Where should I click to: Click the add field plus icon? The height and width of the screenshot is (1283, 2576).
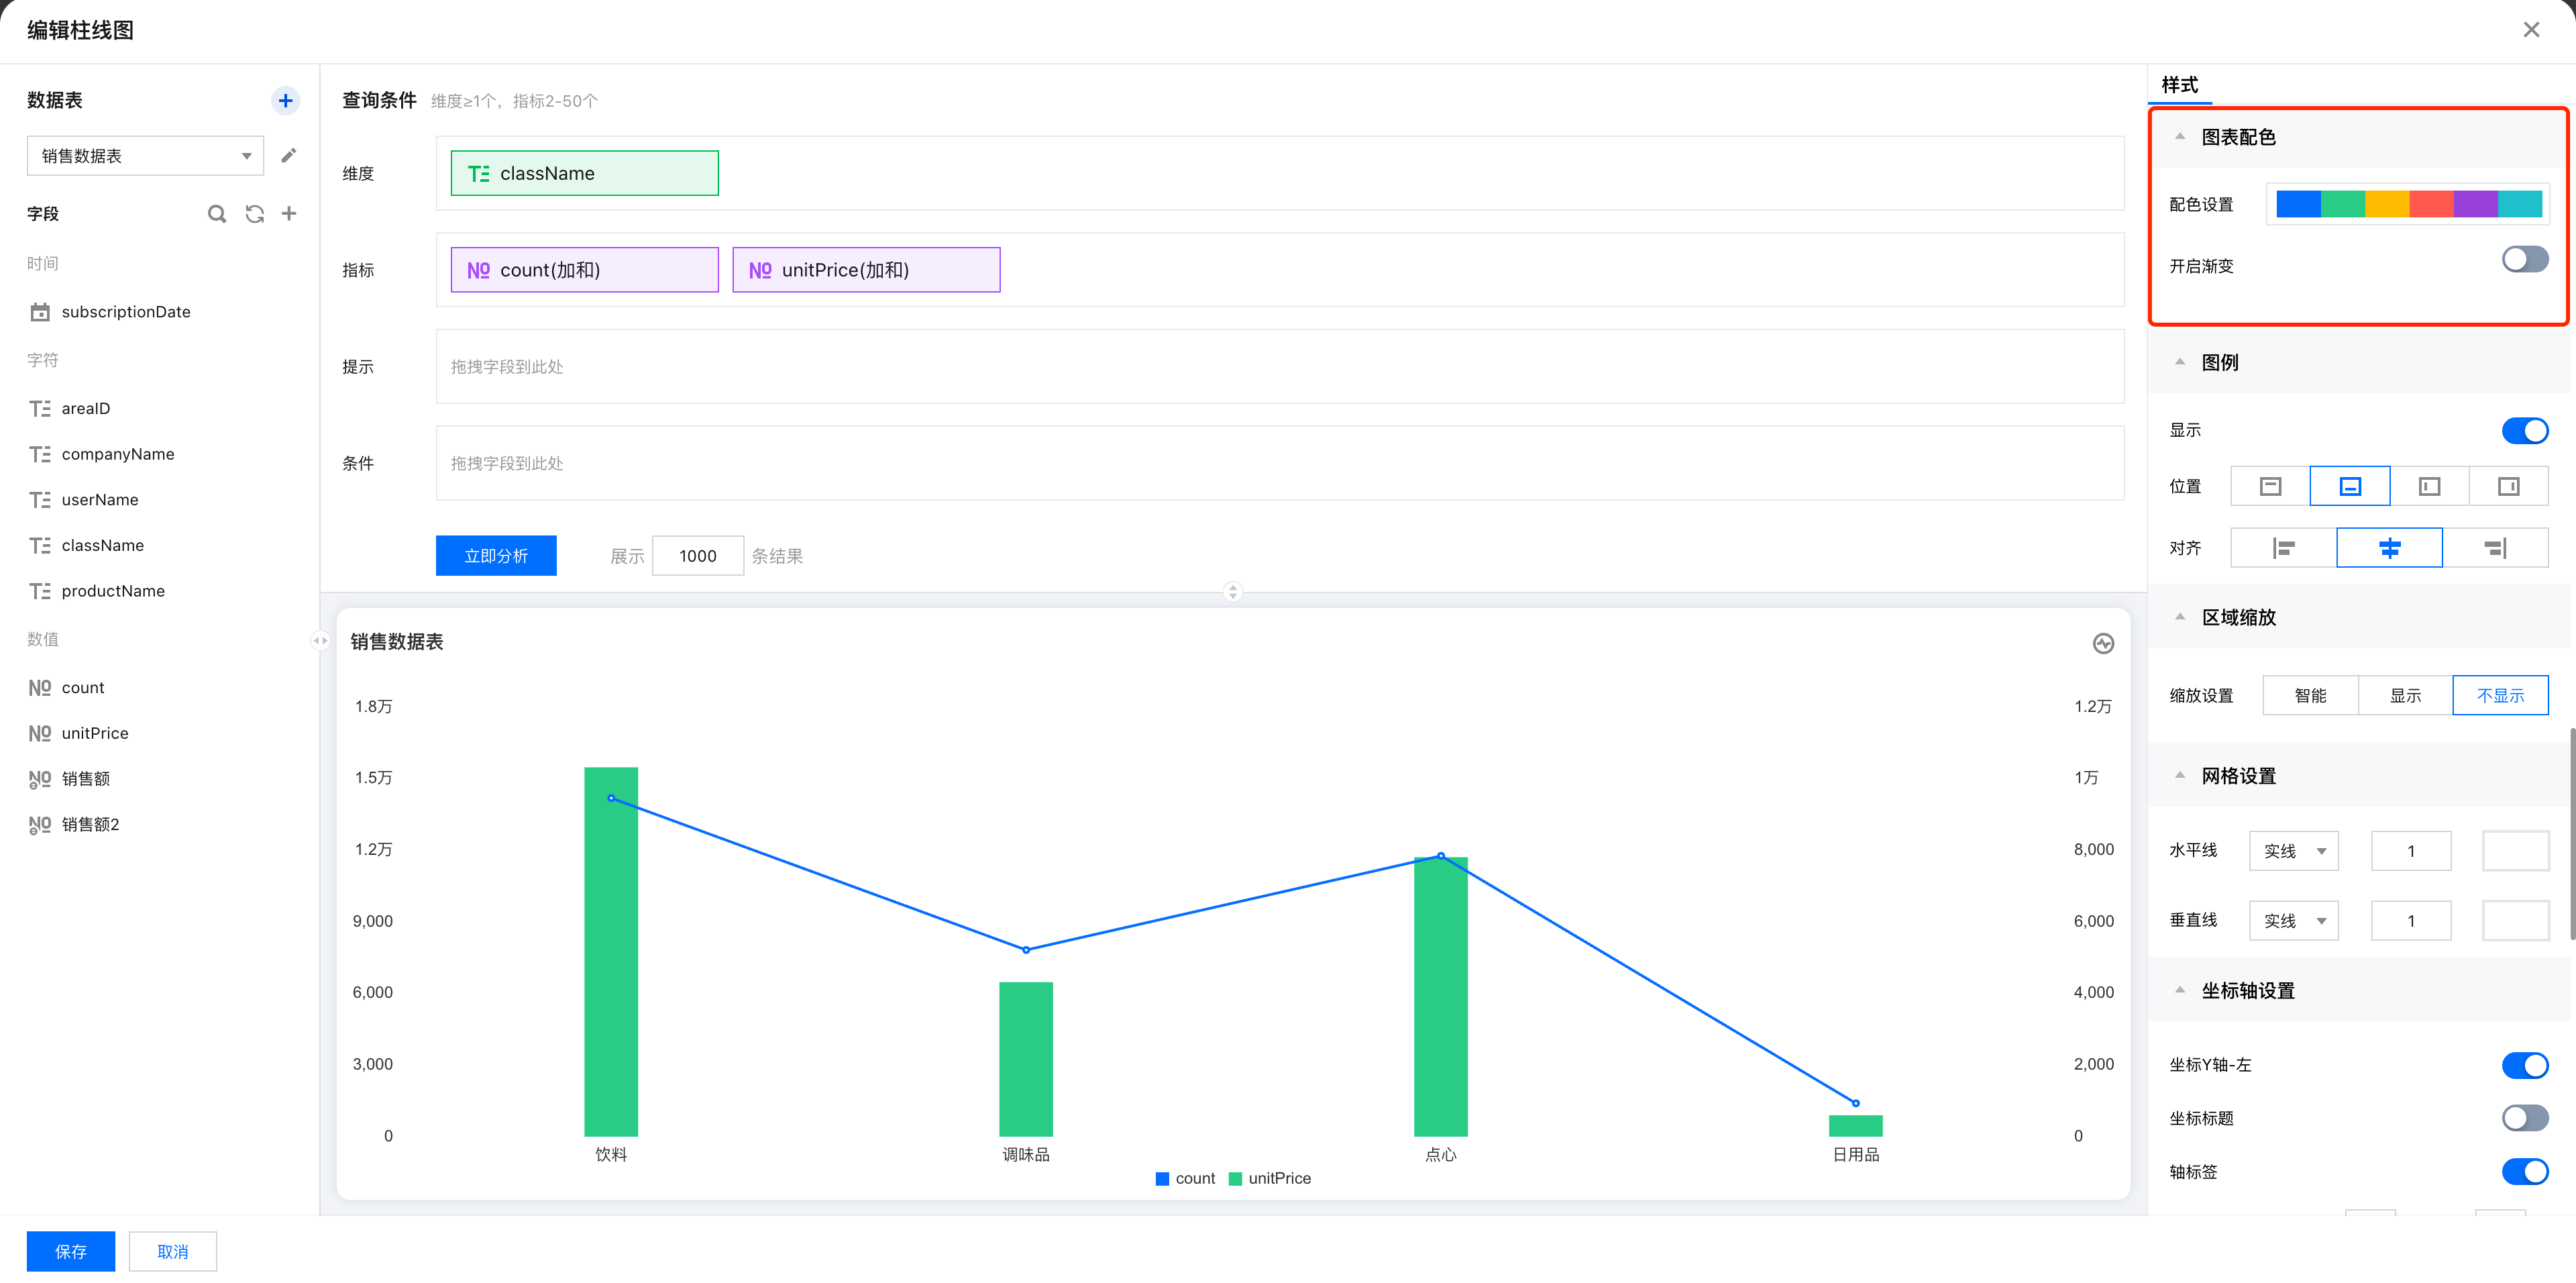pyautogui.click(x=289, y=213)
